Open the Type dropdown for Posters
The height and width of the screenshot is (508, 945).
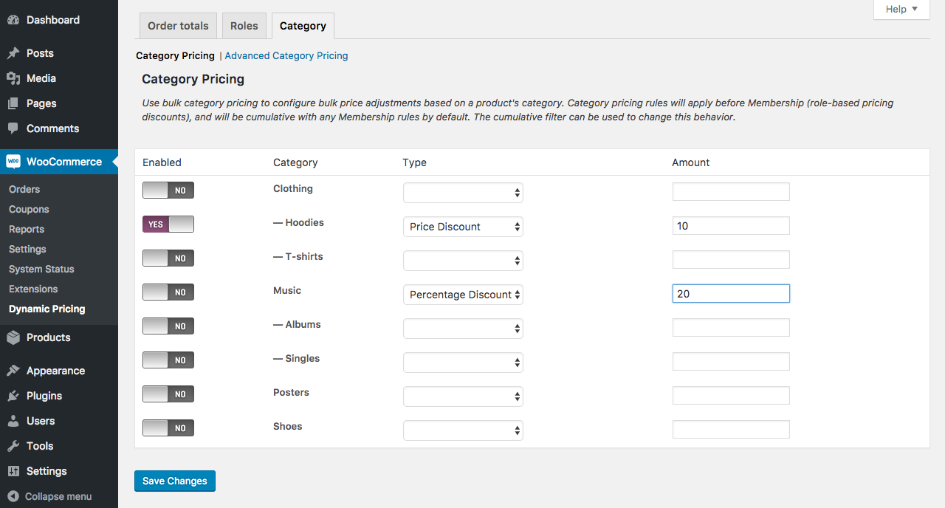click(x=463, y=397)
